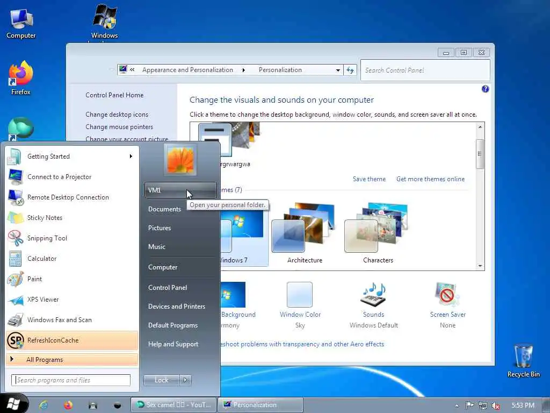Open the Aero troubleshoot problems link

pyautogui.click(x=302, y=344)
